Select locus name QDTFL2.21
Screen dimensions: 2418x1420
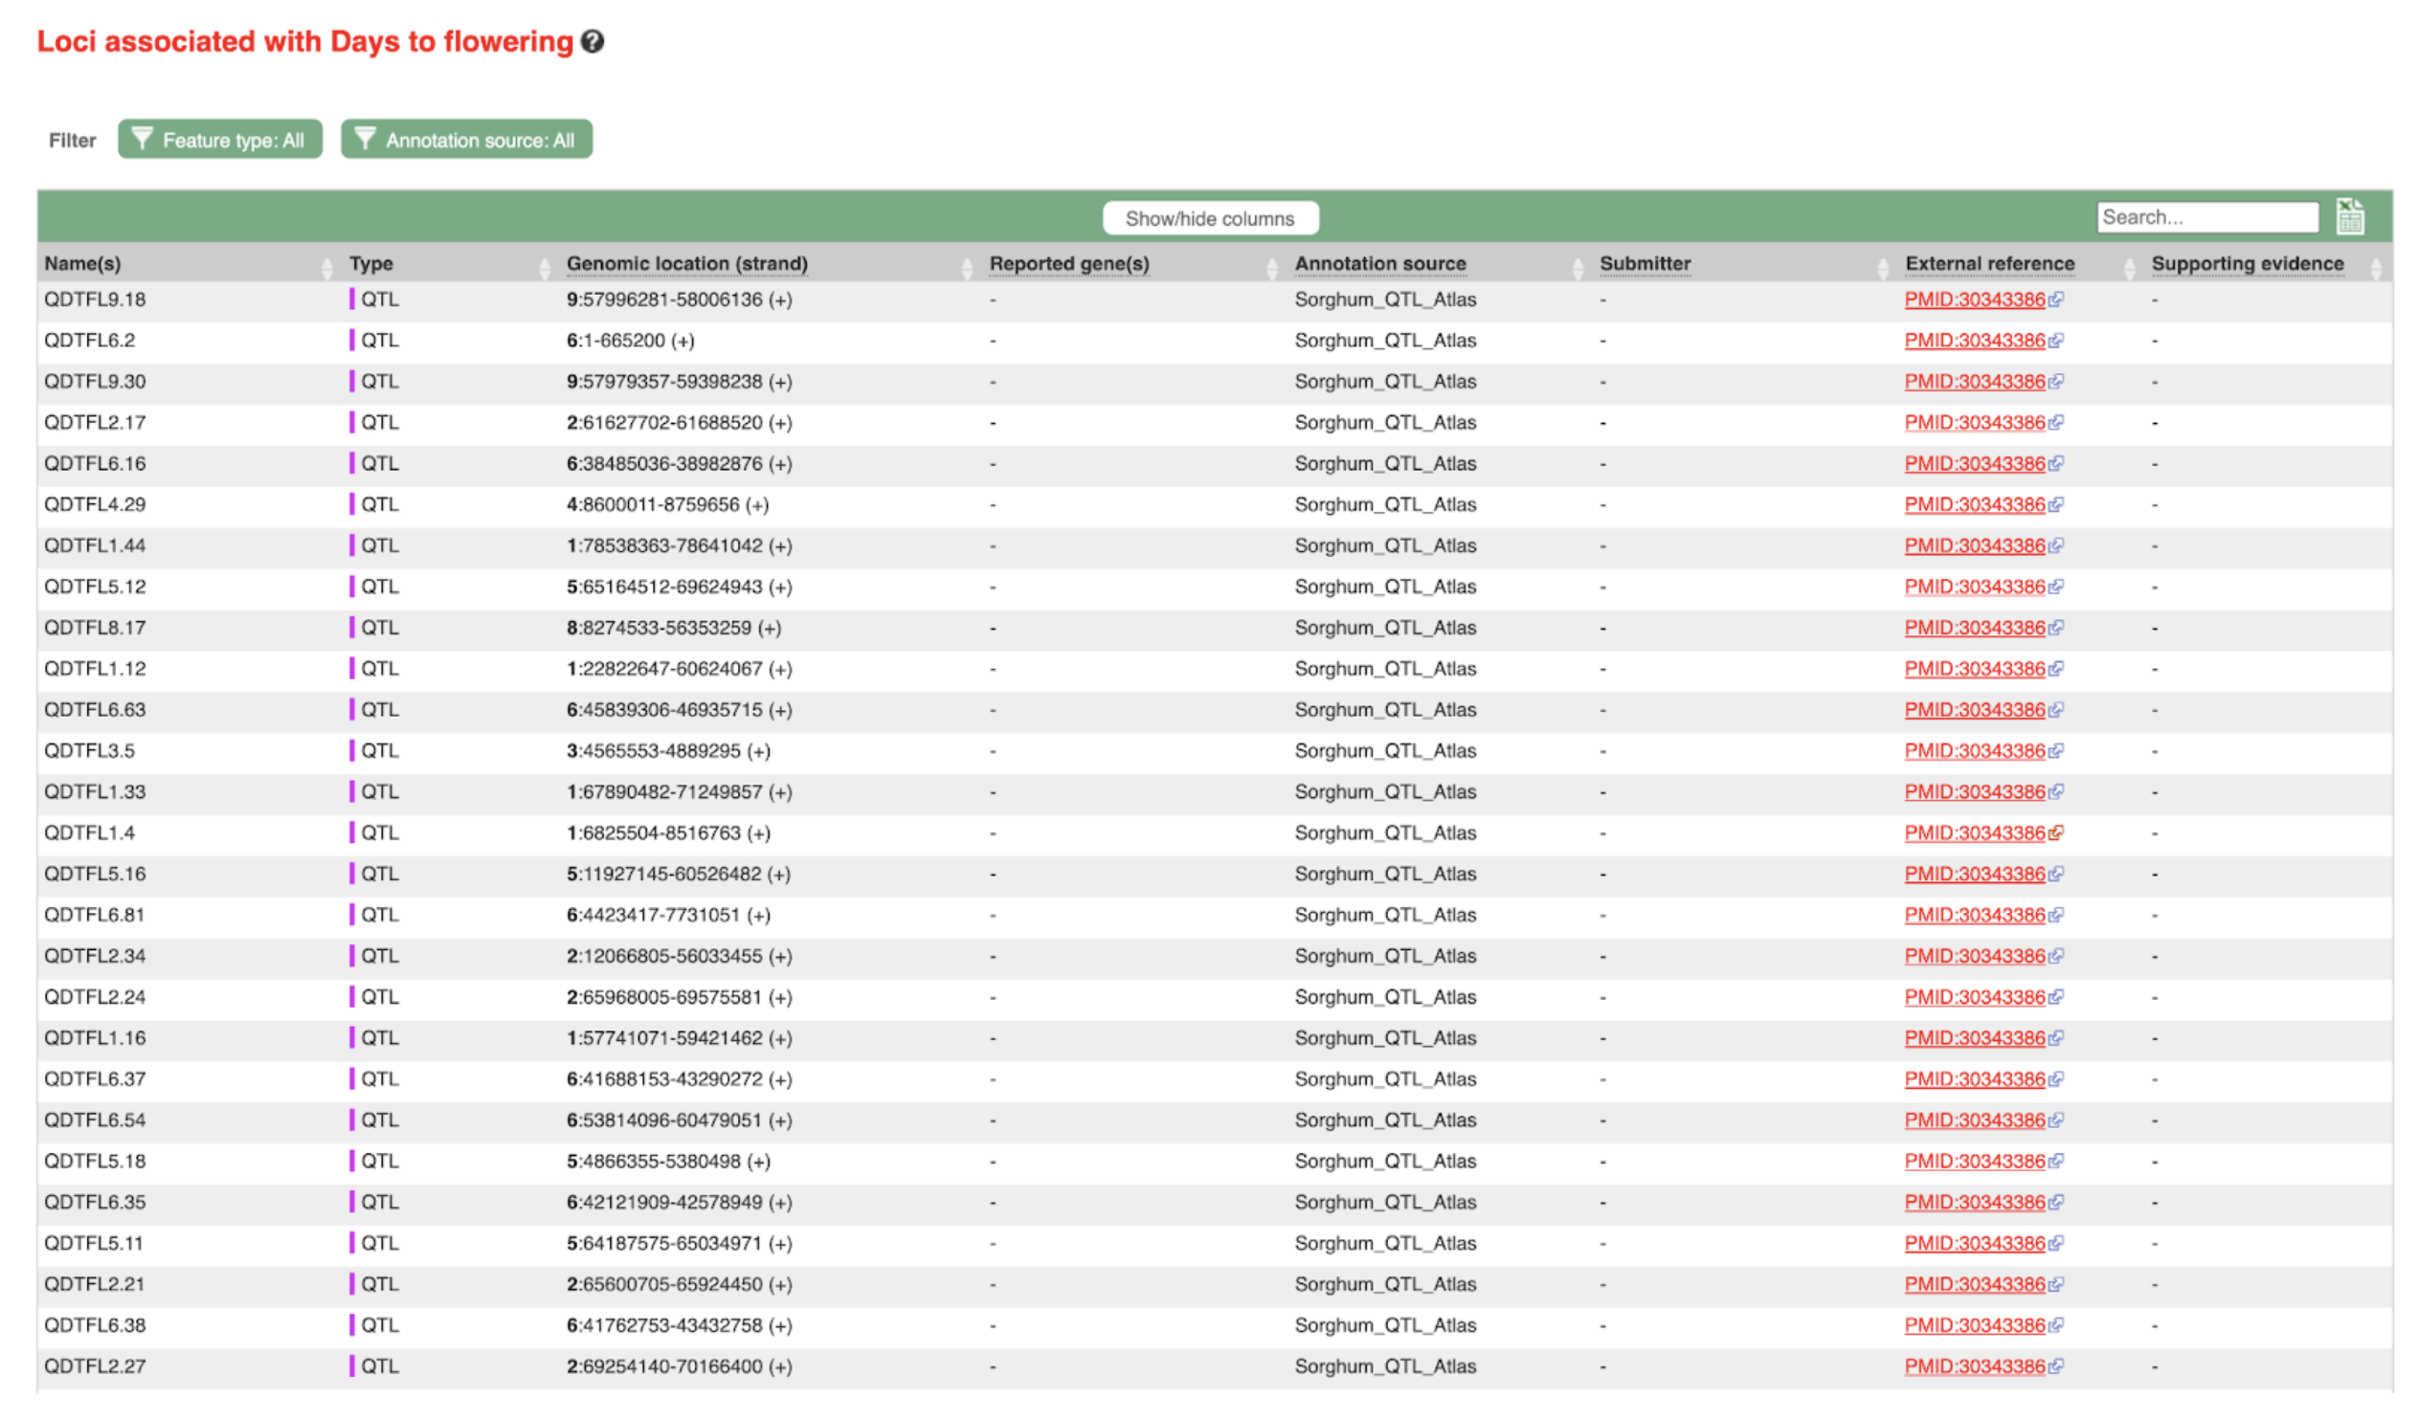[x=94, y=1284]
